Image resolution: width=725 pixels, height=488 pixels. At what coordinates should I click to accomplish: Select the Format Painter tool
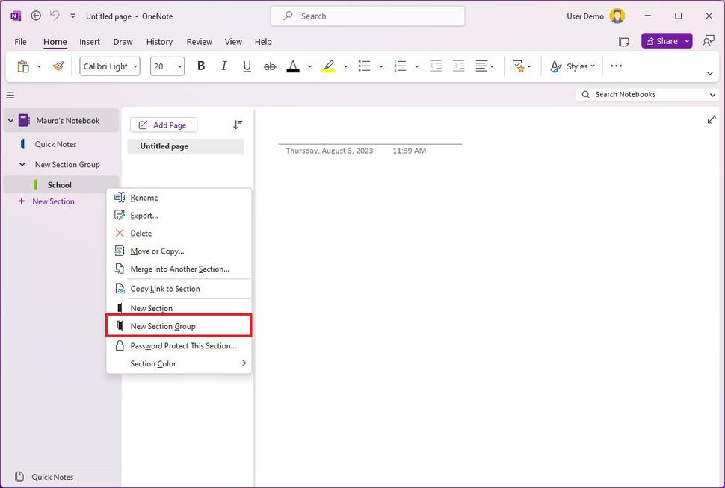point(58,66)
